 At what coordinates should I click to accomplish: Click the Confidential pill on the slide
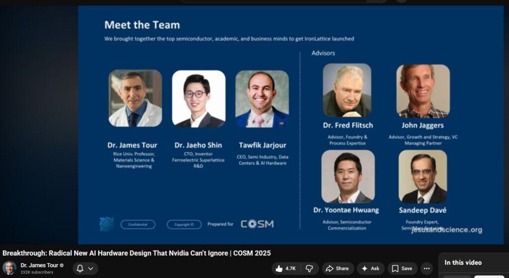(138, 224)
